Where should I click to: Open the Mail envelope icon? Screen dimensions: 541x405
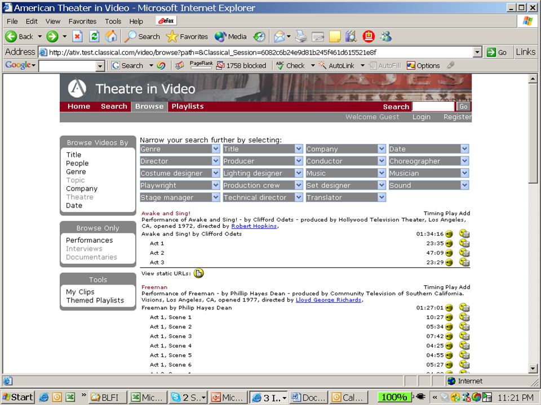click(x=280, y=37)
